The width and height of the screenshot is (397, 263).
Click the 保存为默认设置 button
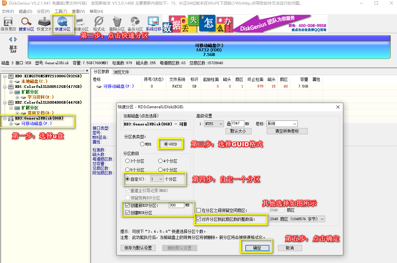[x=138, y=248]
